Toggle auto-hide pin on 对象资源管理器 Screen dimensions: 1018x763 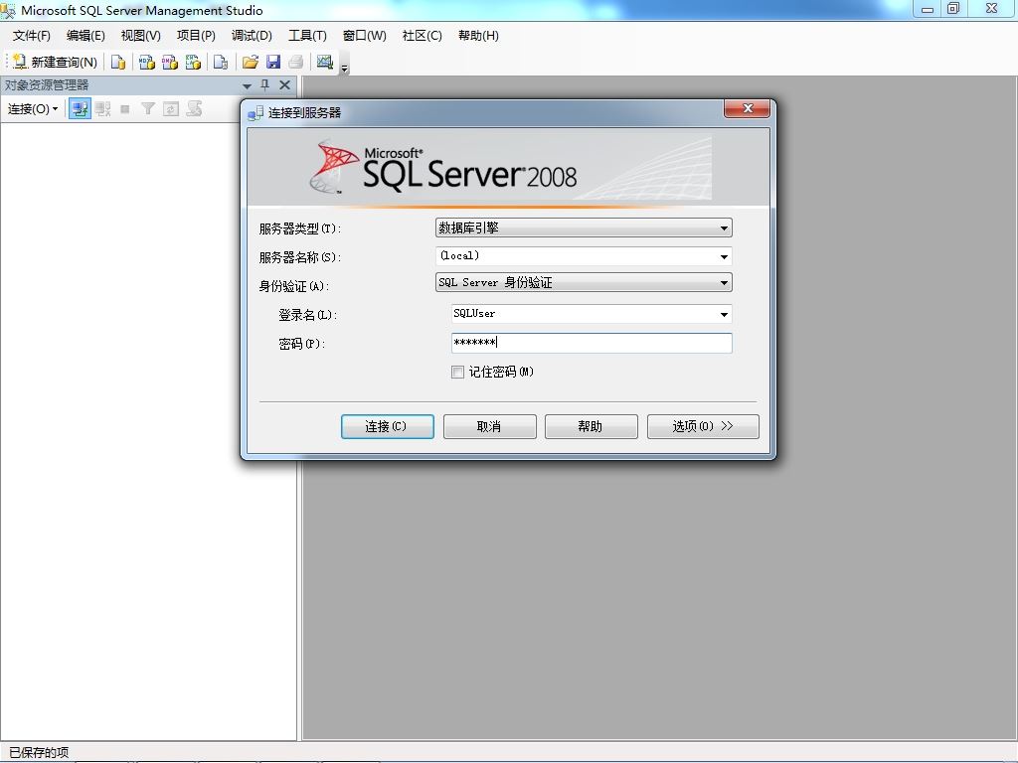pyautogui.click(x=264, y=85)
